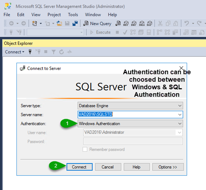
Task: Click Connect Object Explorer plug icon
Action: pos(30,52)
